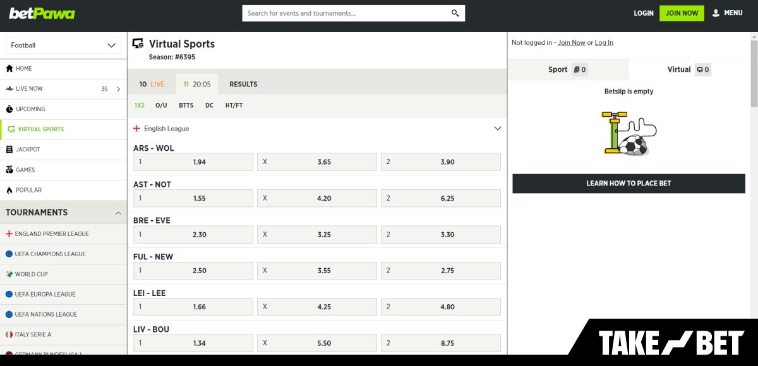Bet on BOU away win 8.75
The height and width of the screenshot is (366, 758).
tap(441, 343)
